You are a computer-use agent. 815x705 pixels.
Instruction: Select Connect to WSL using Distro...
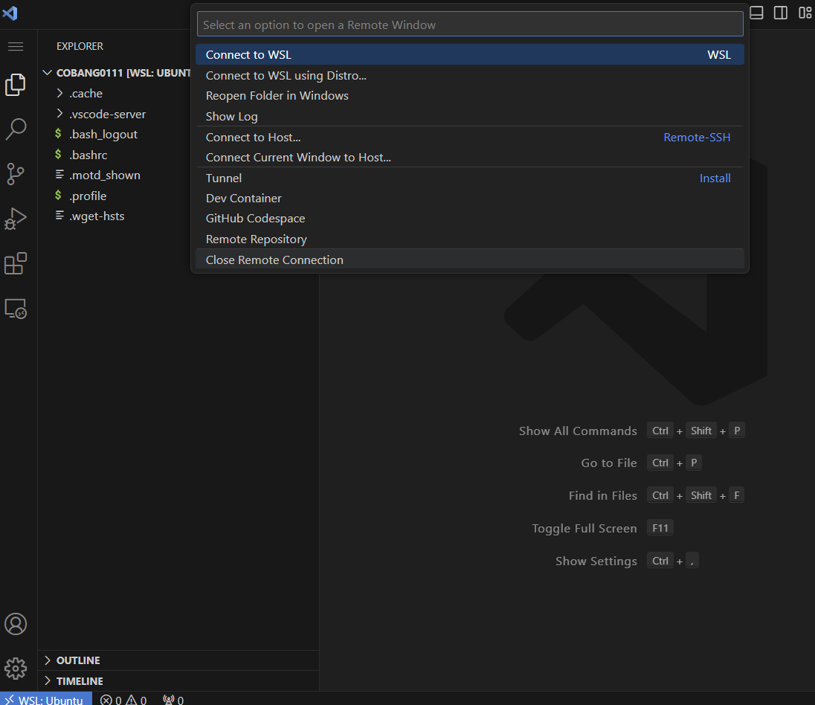coord(470,75)
